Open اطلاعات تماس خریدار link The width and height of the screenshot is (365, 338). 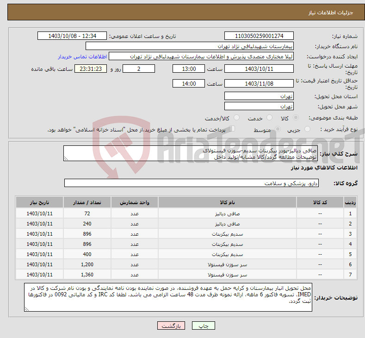(82, 56)
